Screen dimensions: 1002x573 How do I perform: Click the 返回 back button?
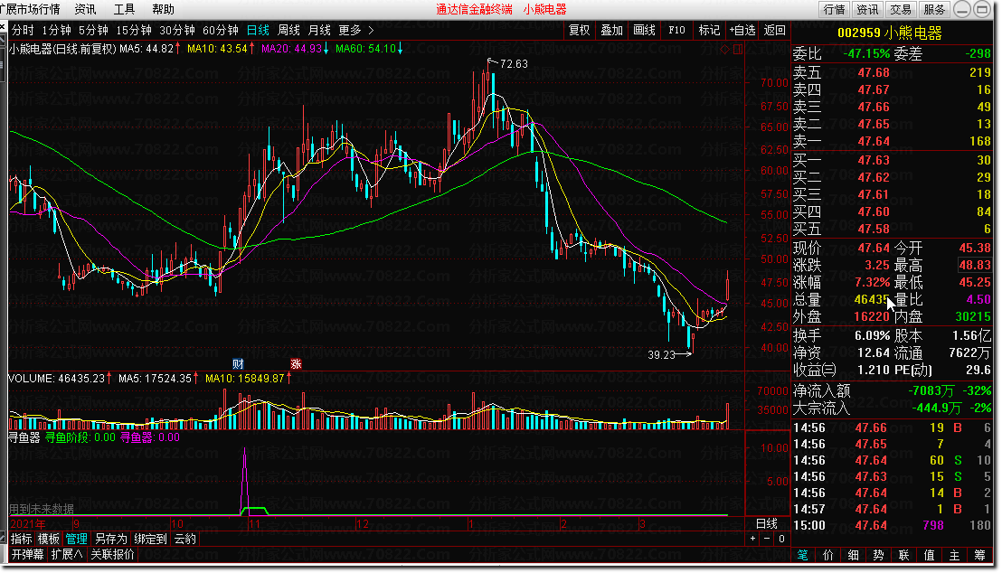pyautogui.click(x=774, y=30)
